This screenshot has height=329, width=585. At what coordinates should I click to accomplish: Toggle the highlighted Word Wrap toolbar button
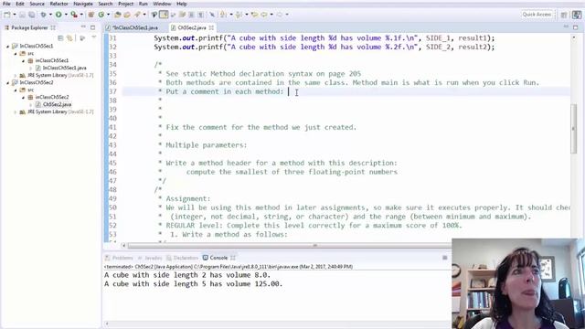pyautogui.click(x=164, y=15)
